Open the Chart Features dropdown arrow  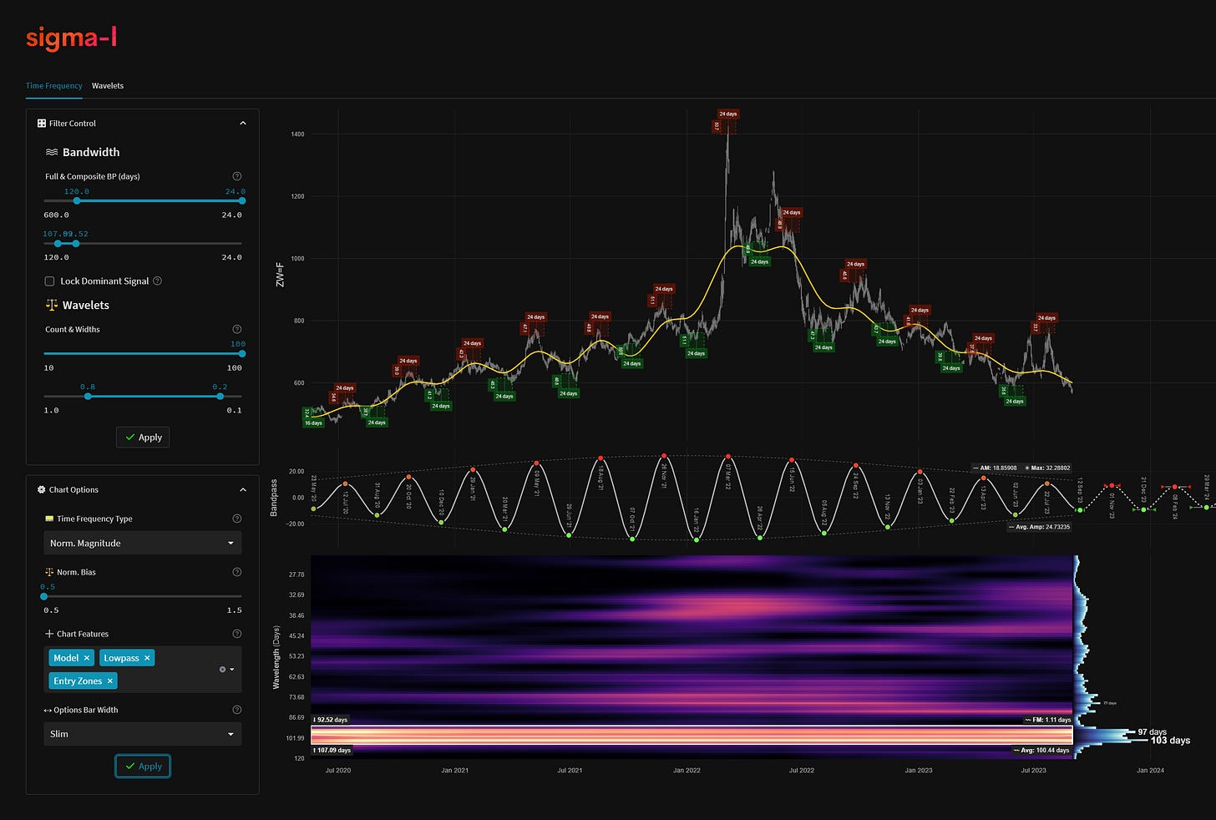coord(231,670)
